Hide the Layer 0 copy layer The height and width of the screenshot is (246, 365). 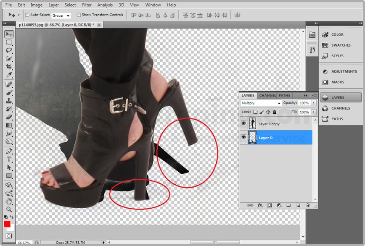click(x=243, y=123)
